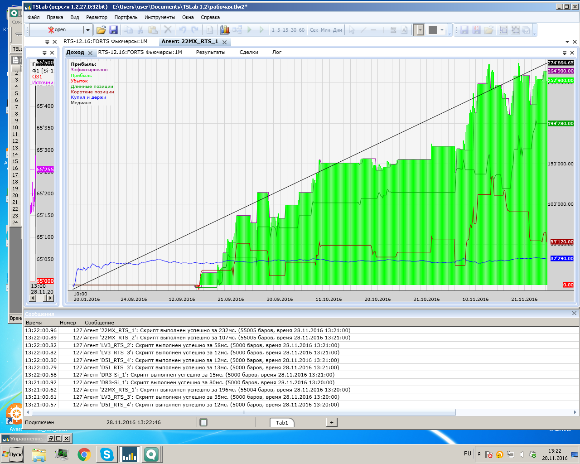Click the TSLab chart icon in taskbar

[129, 454]
